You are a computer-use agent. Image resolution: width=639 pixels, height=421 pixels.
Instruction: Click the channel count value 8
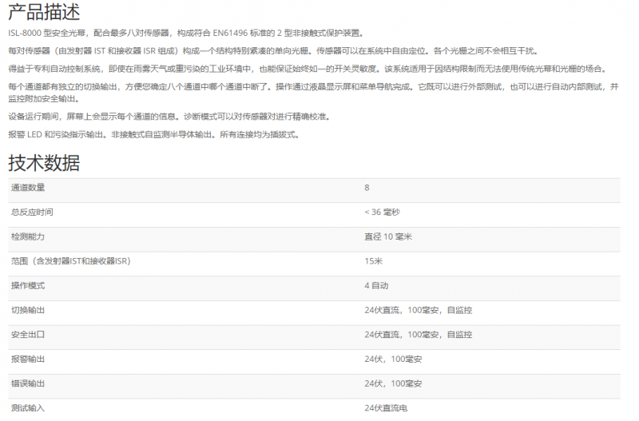coord(367,188)
